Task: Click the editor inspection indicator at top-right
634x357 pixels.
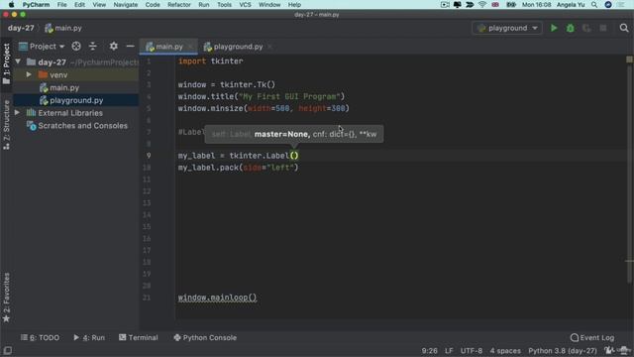Action: coord(629,59)
